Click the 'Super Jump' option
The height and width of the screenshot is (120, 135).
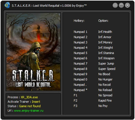(106, 64)
